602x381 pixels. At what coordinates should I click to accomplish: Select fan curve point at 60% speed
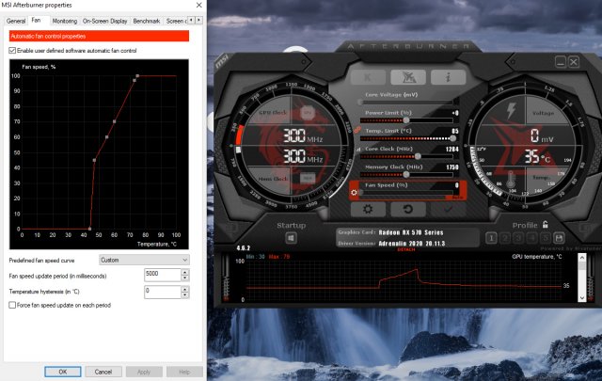[106, 137]
